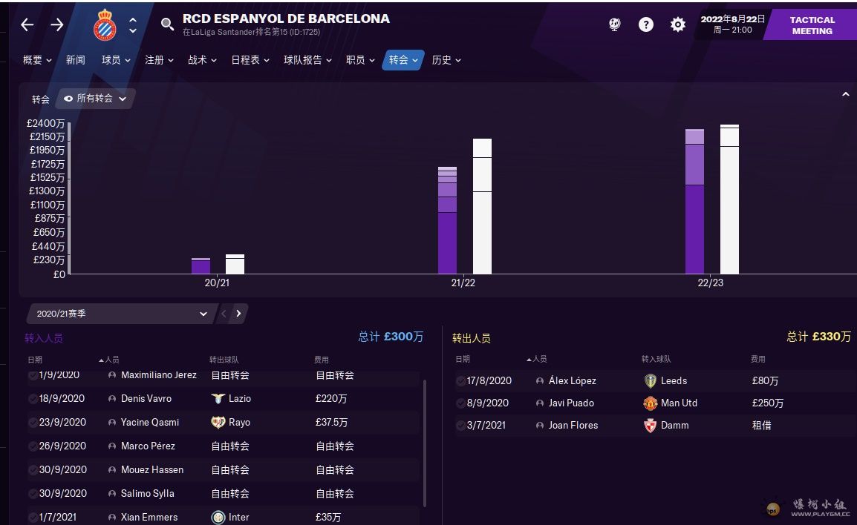Viewport: 857px width, 525px height.
Task: Go back with the left arrow
Action: [x=27, y=24]
